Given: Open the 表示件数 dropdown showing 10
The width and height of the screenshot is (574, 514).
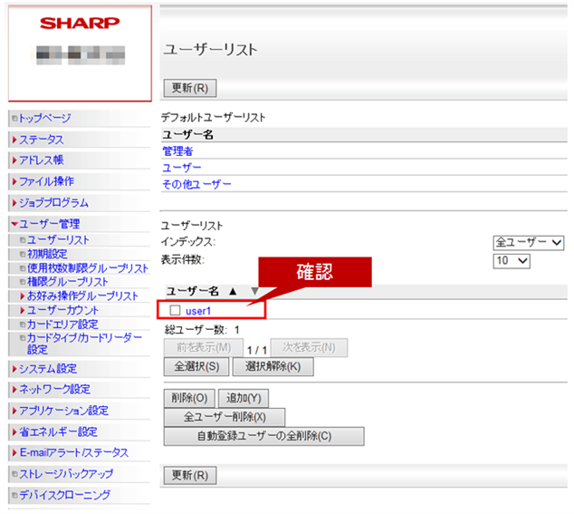Looking at the screenshot, I should 511,260.
